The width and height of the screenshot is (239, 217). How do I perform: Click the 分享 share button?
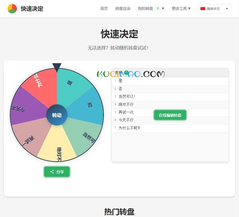pyautogui.click(x=57, y=172)
